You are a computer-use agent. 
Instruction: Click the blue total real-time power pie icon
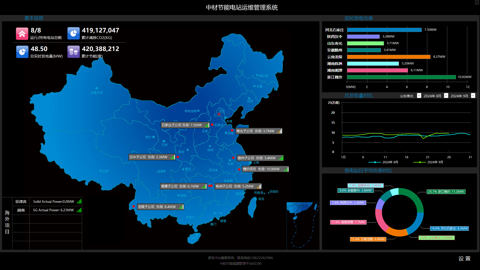(x=22, y=52)
